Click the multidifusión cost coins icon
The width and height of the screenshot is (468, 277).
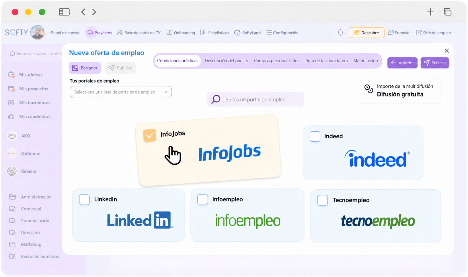(x=369, y=89)
